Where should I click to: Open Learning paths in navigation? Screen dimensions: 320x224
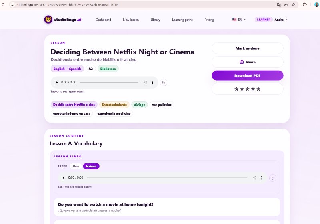click(182, 20)
